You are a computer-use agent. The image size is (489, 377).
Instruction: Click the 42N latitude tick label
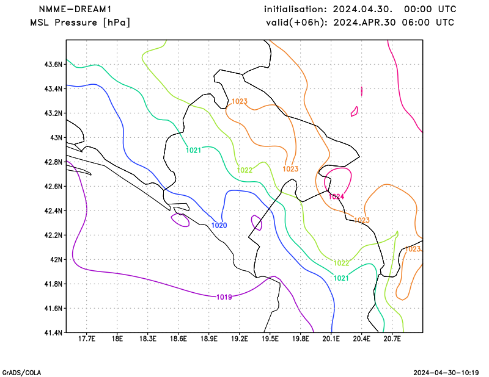[56, 259]
